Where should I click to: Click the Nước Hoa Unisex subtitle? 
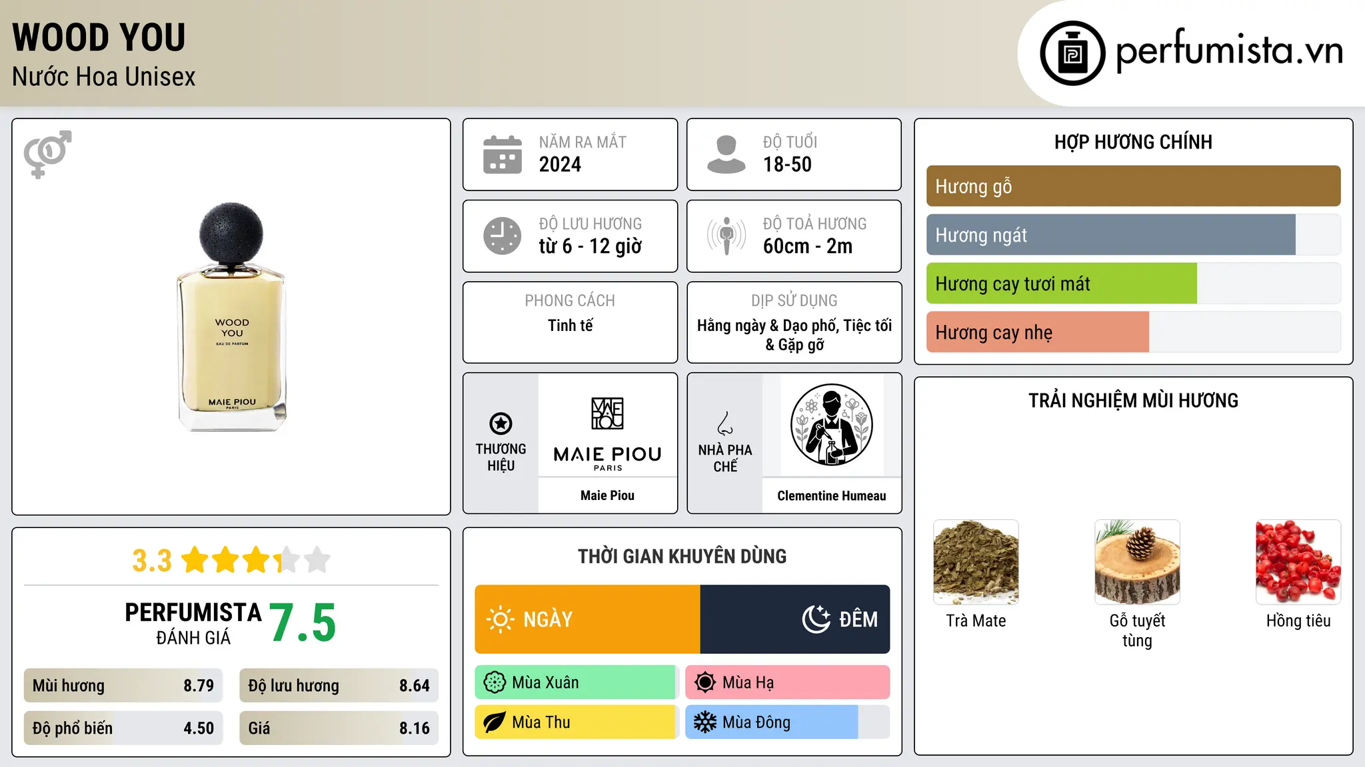coord(104,77)
